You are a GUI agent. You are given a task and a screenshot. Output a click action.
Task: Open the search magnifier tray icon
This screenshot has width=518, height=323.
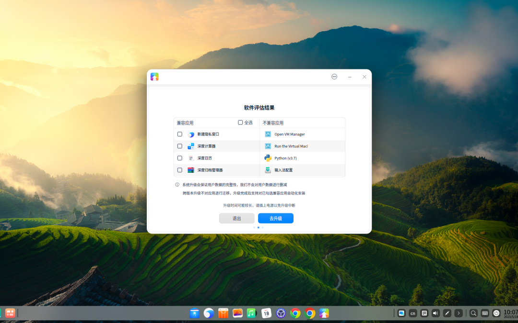point(473,313)
